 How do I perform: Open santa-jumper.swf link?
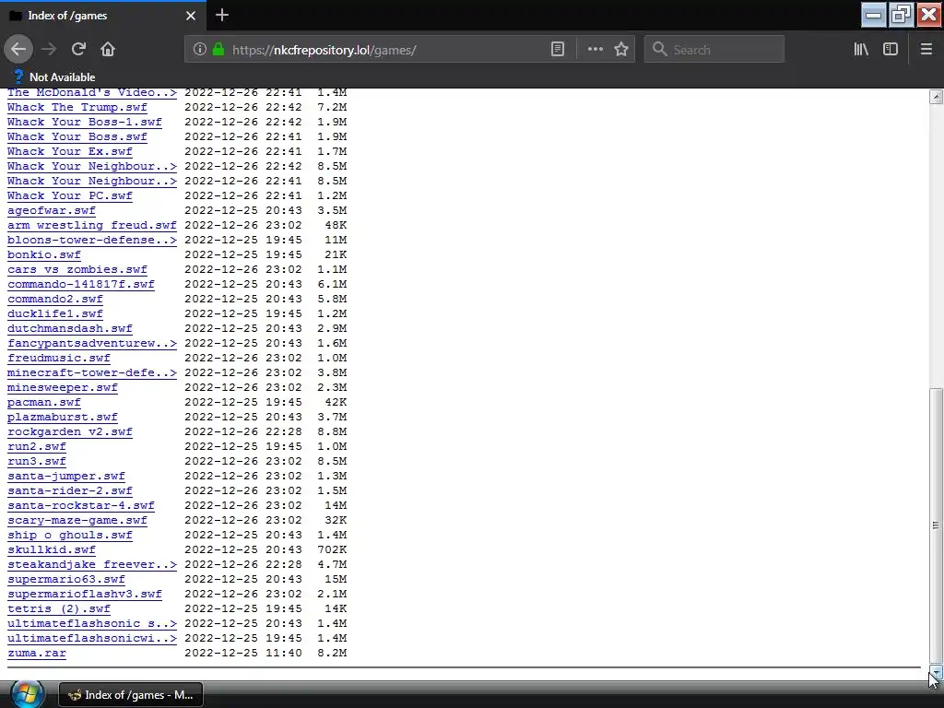pyautogui.click(x=66, y=477)
